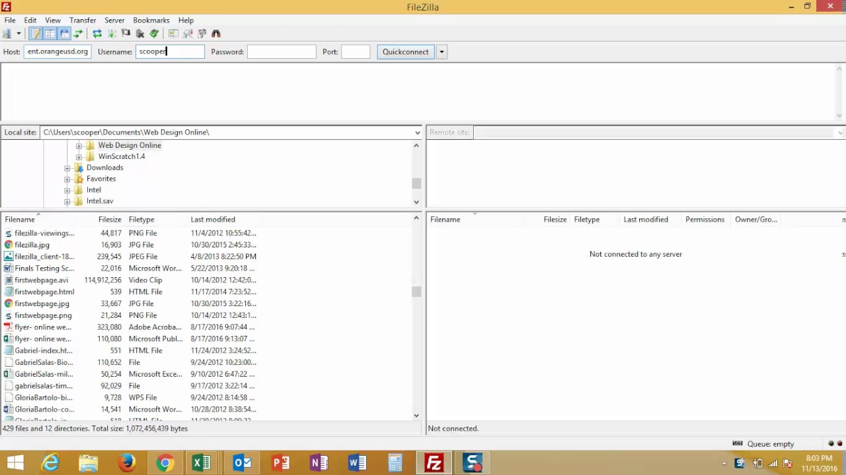The width and height of the screenshot is (846, 475).
Task: Click local file list vertical scrollbar
Action: 416,292
